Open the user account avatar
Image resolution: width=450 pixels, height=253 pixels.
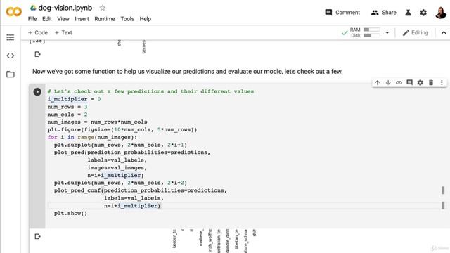tap(441, 13)
